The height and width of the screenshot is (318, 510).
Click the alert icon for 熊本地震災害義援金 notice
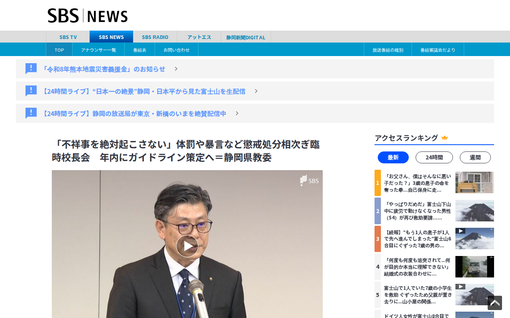pyautogui.click(x=31, y=69)
